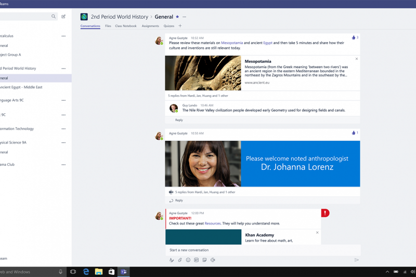This screenshot has width=416, height=277.
Task: Open the channel ellipsis menu beside General
Action: (x=184, y=17)
